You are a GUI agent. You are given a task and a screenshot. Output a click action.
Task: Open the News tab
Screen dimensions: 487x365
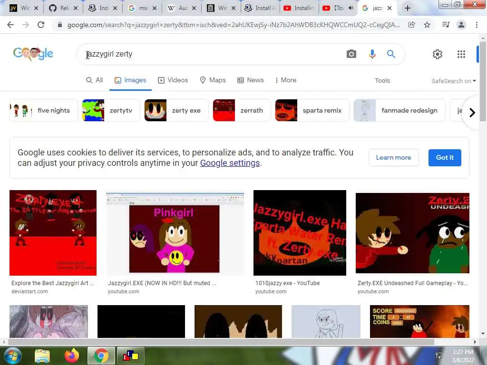click(x=251, y=80)
